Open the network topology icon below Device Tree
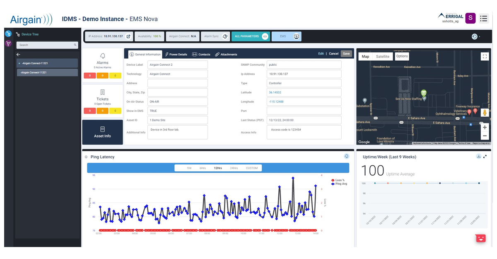Screen dimensions: 497x259 [x=7, y=44]
